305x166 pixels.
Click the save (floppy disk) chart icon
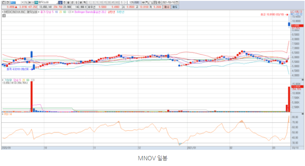tap(155, 2)
